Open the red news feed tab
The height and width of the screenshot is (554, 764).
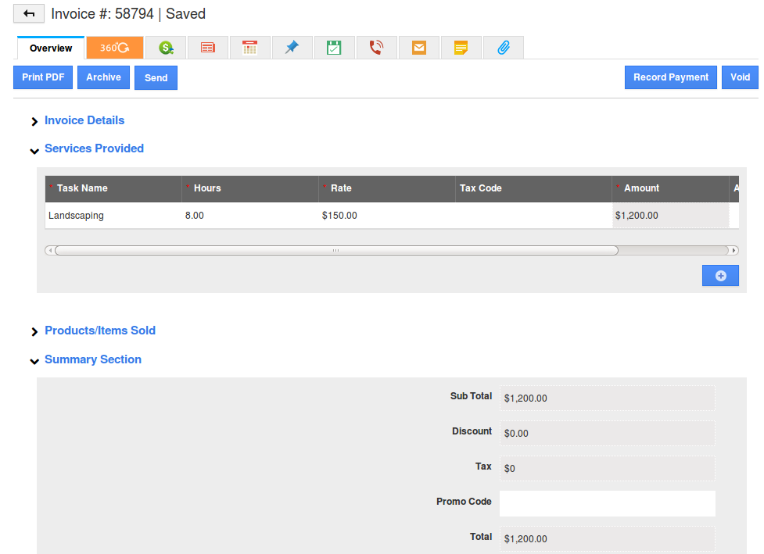pos(208,48)
